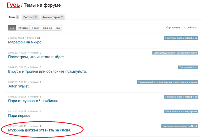Screen dimensions: 204x139
Task: Switch to the Темы tab
Action: pyautogui.click(x=14, y=17)
